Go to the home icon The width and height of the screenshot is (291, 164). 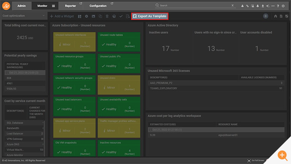pyautogui.click(x=275, y=16)
